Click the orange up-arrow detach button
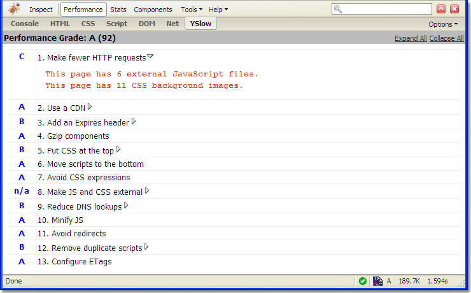The width and height of the screenshot is (471, 293). pos(440,9)
